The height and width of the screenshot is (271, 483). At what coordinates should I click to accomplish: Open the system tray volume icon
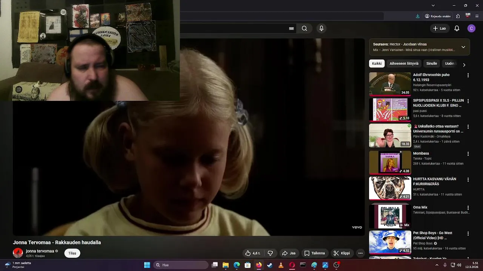(x=459, y=265)
